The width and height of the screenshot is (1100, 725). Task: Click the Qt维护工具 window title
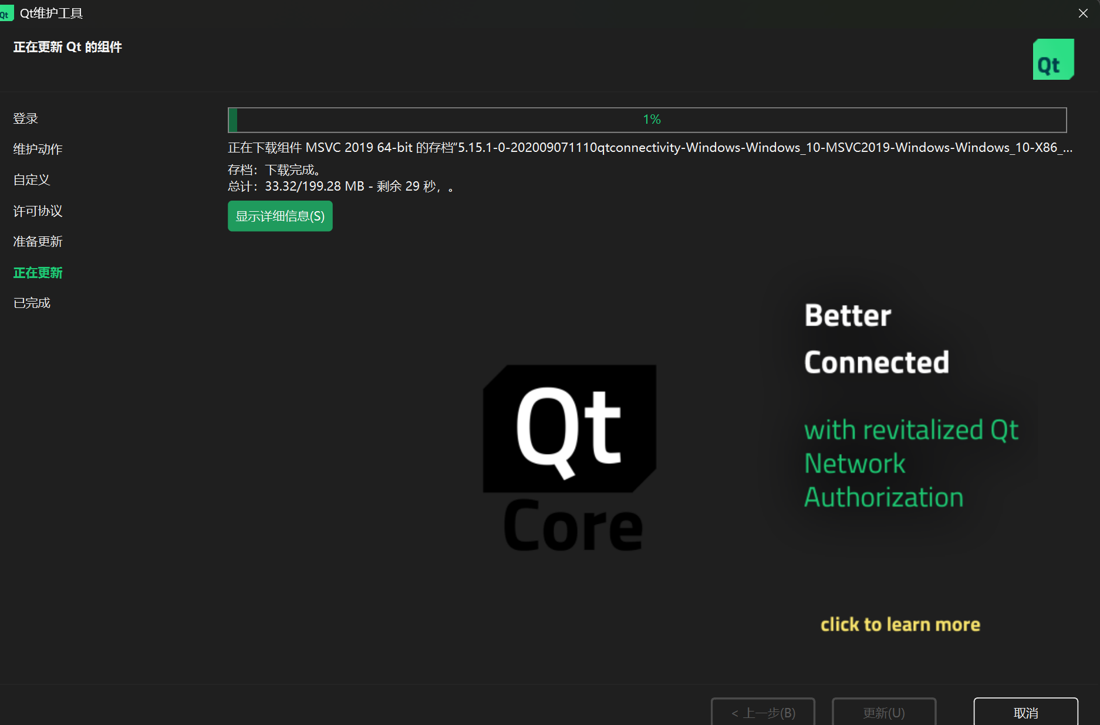coord(51,13)
